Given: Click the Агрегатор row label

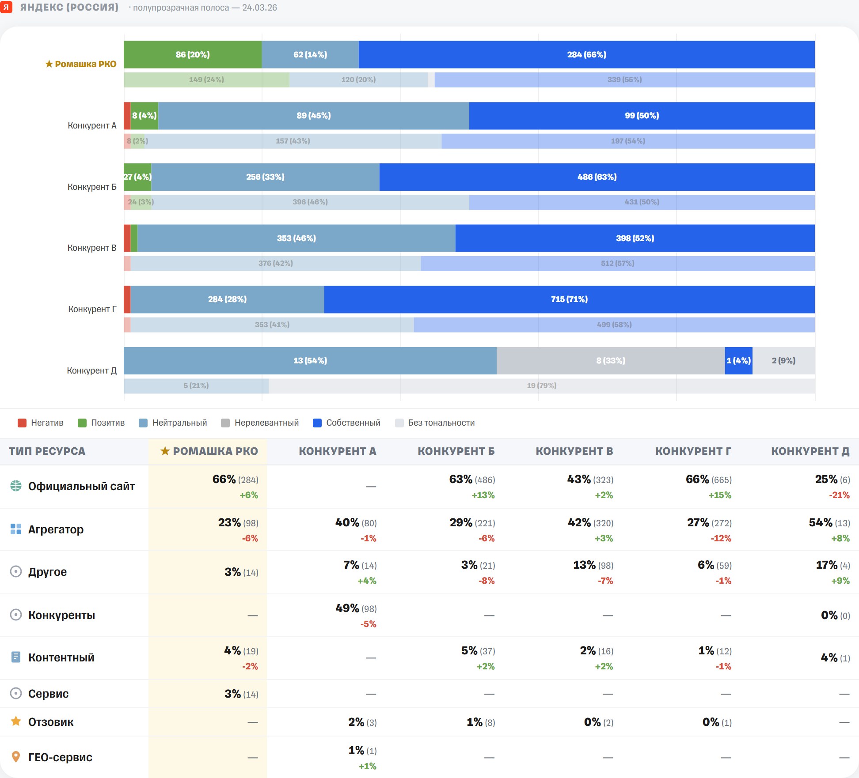Looking at the screenshot, I should pyautogui.click(x=56, y=529).
